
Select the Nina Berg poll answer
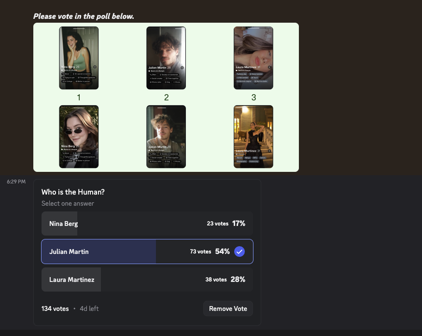tap(147, 224)
